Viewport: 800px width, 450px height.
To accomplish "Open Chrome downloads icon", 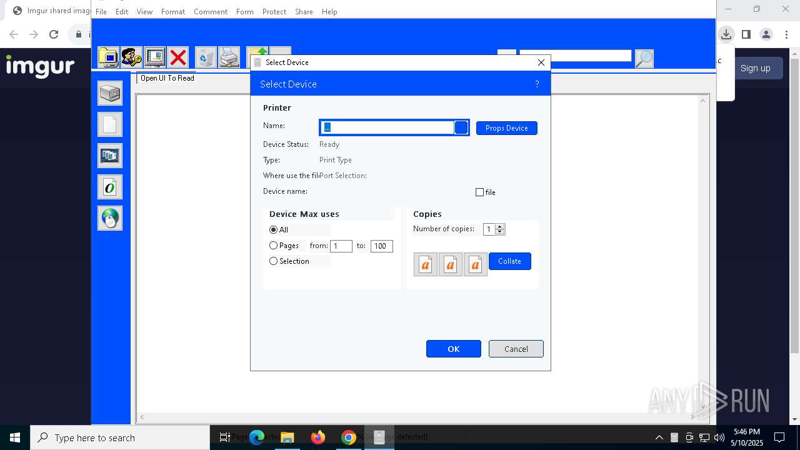I will pos(726,34).
